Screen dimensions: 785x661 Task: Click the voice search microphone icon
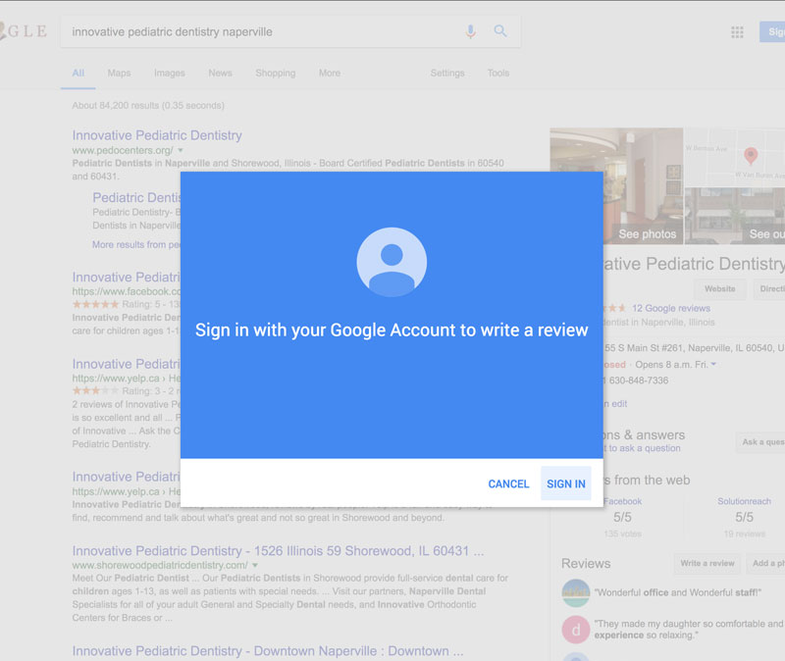click(x=470, y=31)
